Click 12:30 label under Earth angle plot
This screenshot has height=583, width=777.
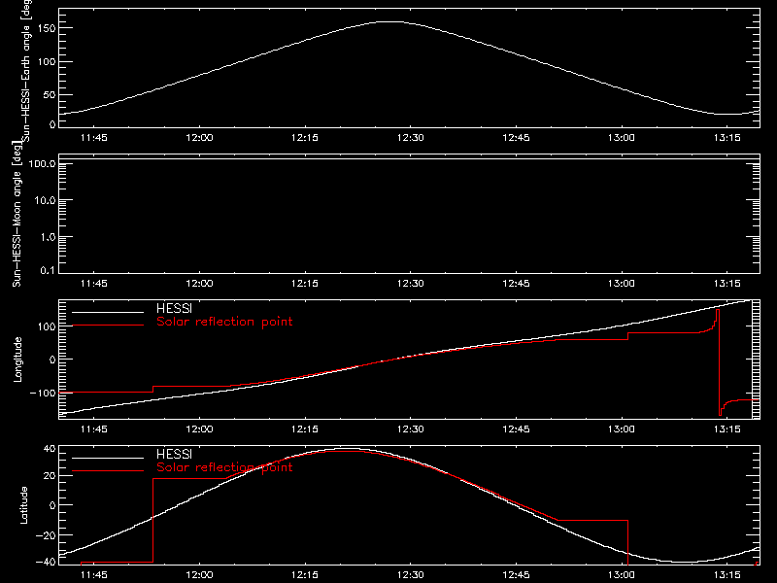[410, 137]
